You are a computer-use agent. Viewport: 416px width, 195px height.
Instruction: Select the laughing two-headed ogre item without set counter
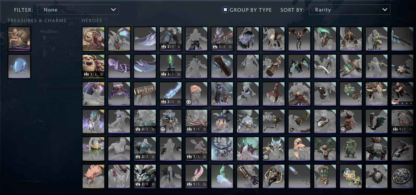(x=93, y=39)
